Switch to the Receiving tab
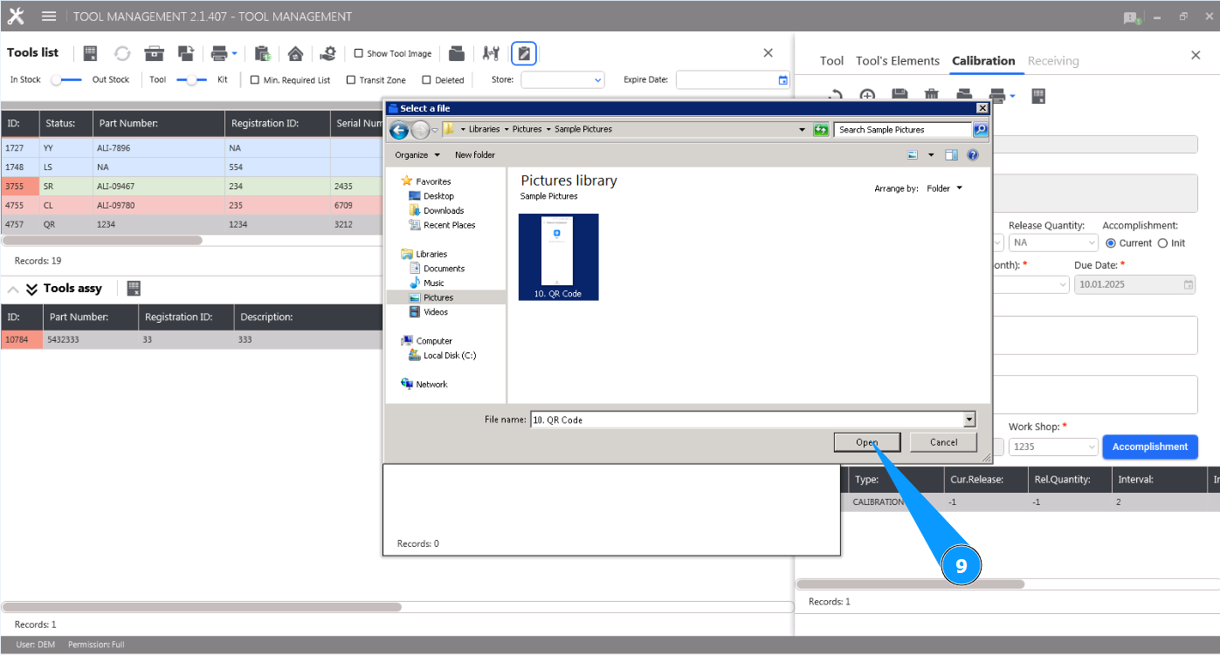The height and width of the screenshot is (655, 1220). click(x=1053, y=61)
